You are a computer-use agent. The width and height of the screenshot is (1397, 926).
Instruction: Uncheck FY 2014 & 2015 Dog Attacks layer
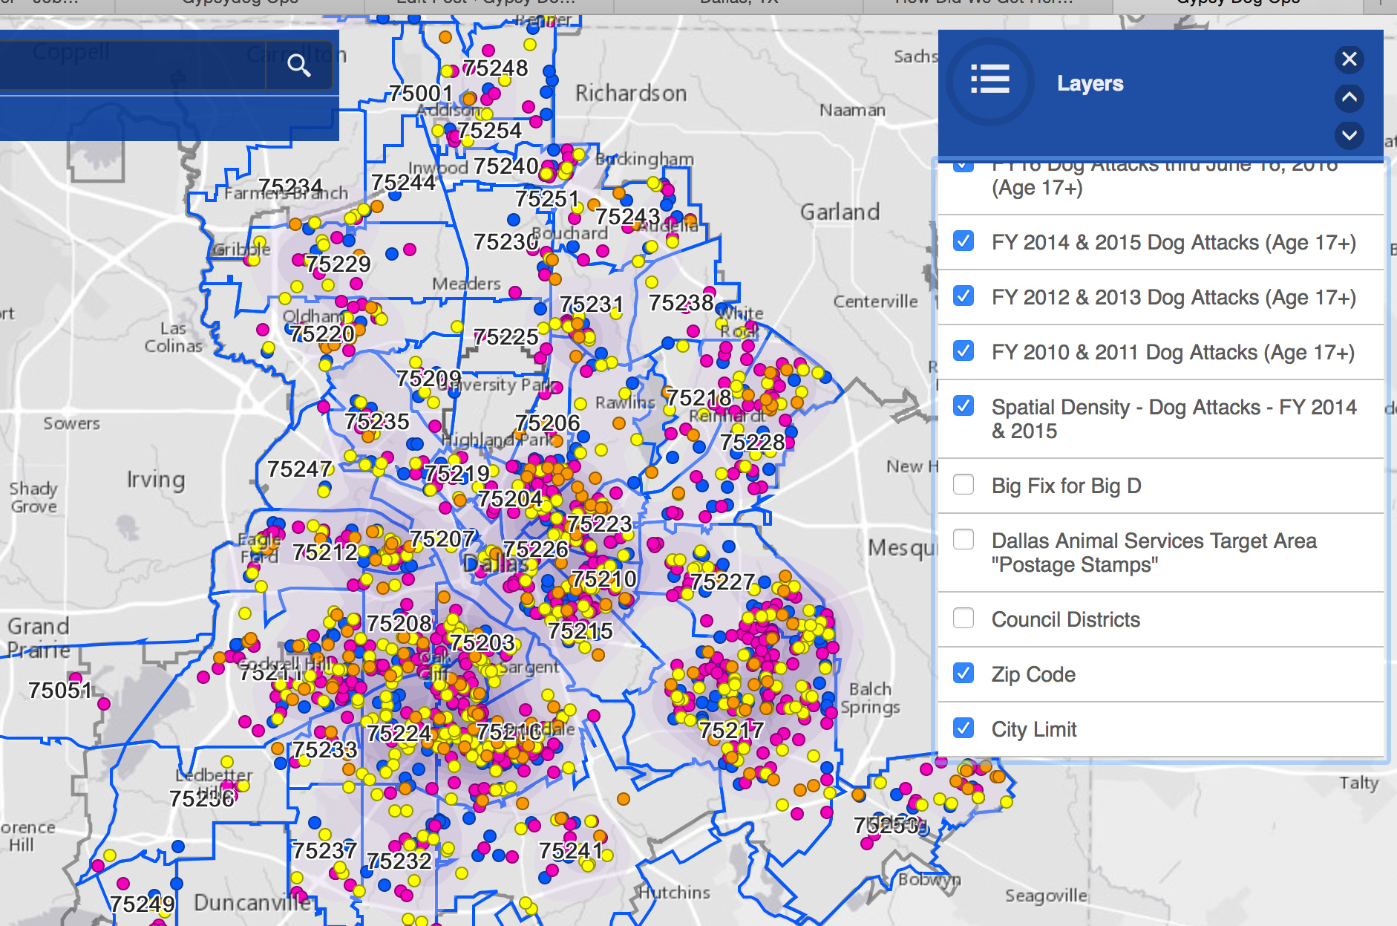(x=963, y=241)
